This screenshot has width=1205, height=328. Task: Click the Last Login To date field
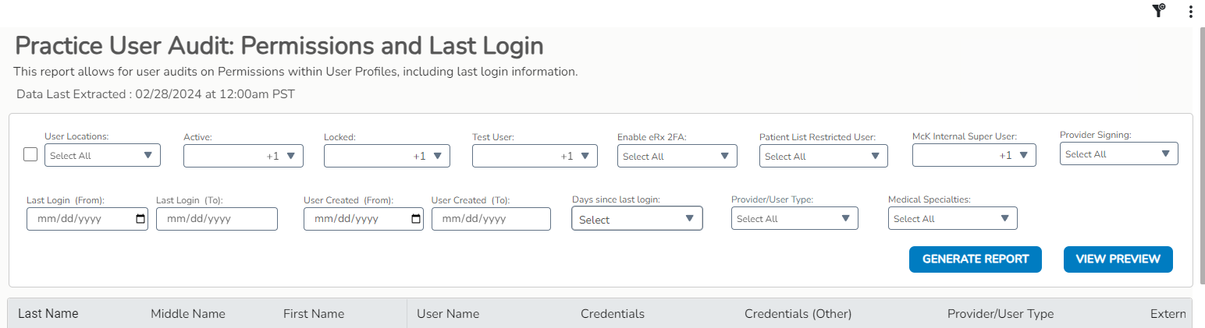[x=216, y=219]
